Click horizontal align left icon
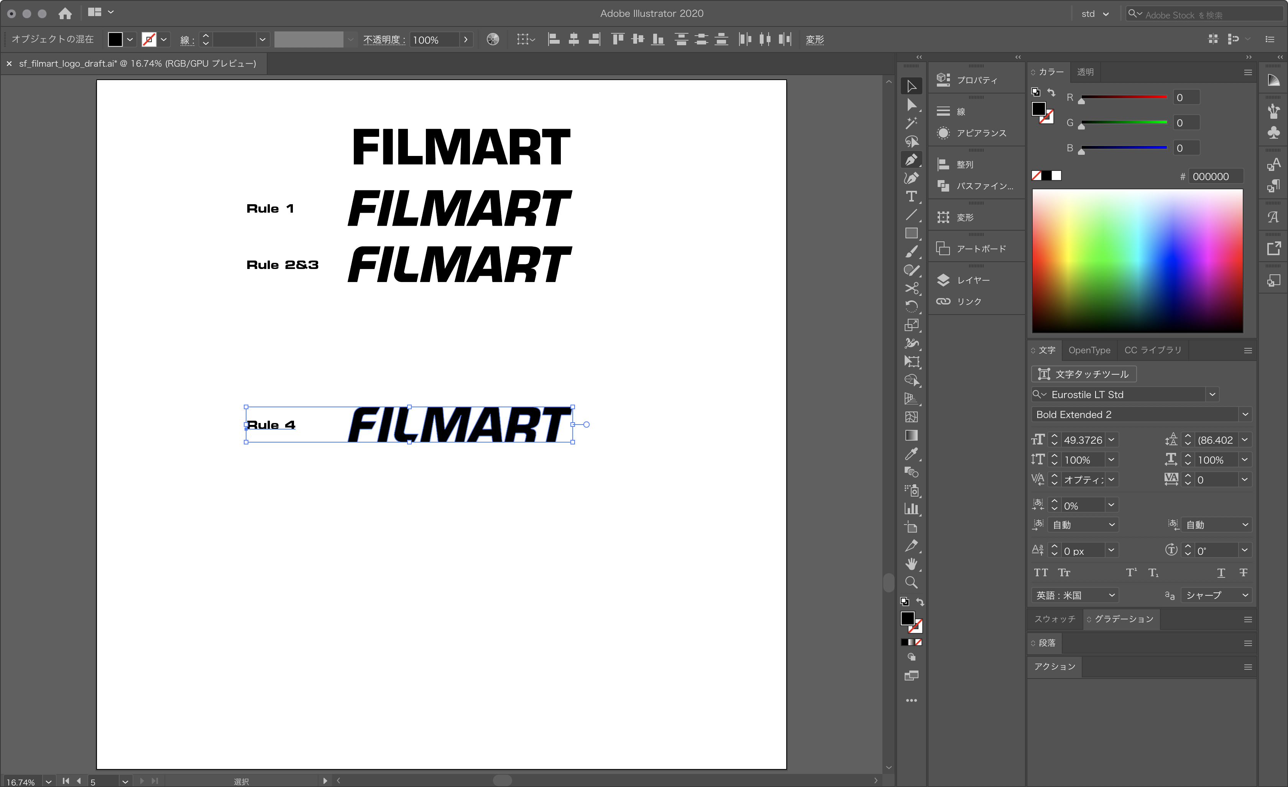Screen dimensions: 1288x787 tap(554, 39)
